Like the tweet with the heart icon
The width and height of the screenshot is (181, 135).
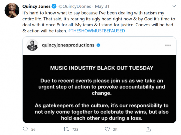107,129
